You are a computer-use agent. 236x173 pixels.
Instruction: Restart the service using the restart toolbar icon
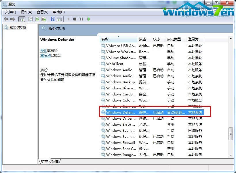click(x=88, y=19)
